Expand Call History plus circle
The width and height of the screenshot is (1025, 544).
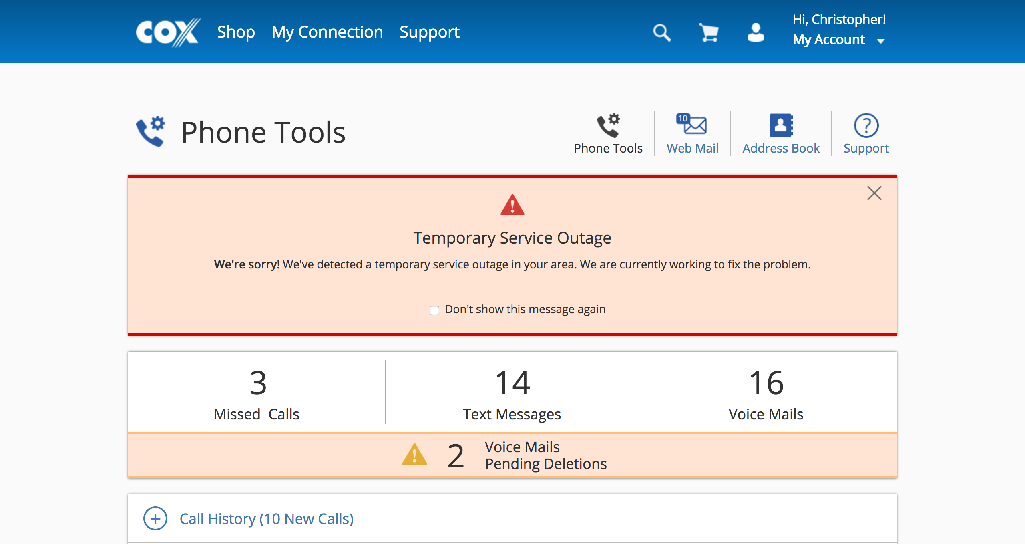point(155,518)
